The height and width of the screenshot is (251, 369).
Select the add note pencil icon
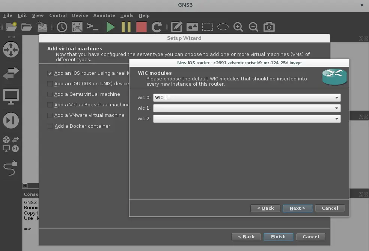click(x=177, y=27)
